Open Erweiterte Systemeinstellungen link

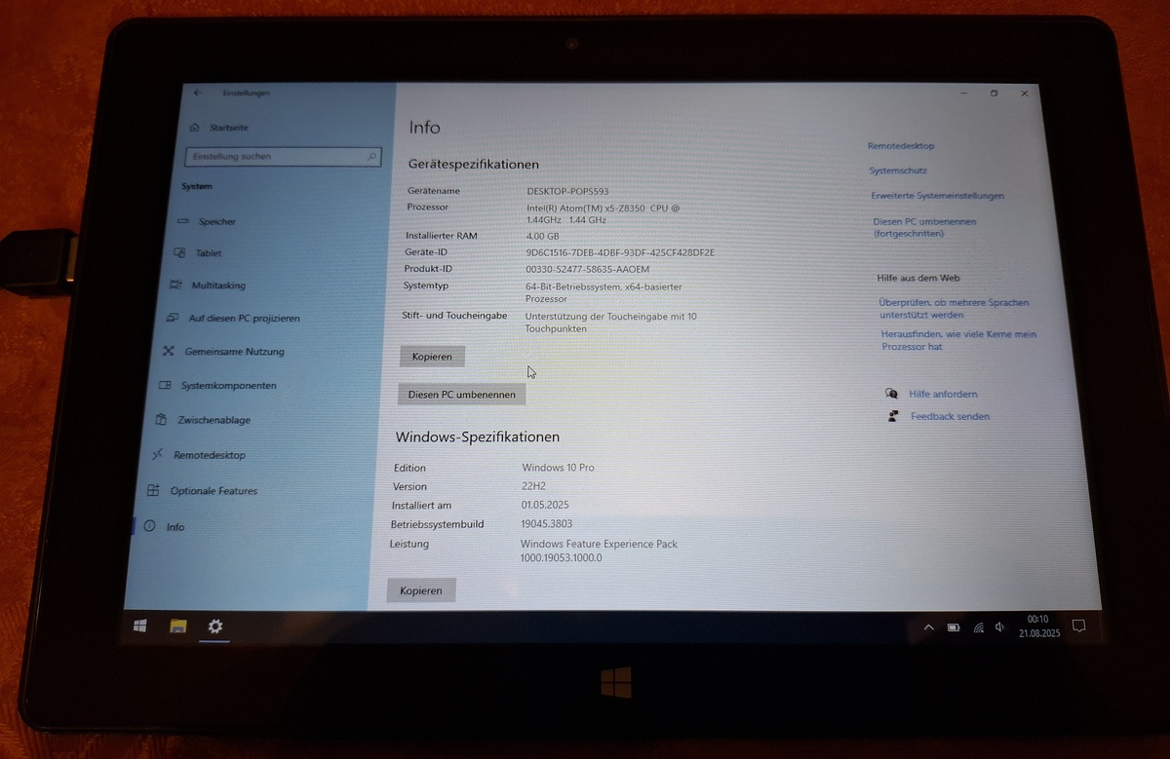point(937,196)
